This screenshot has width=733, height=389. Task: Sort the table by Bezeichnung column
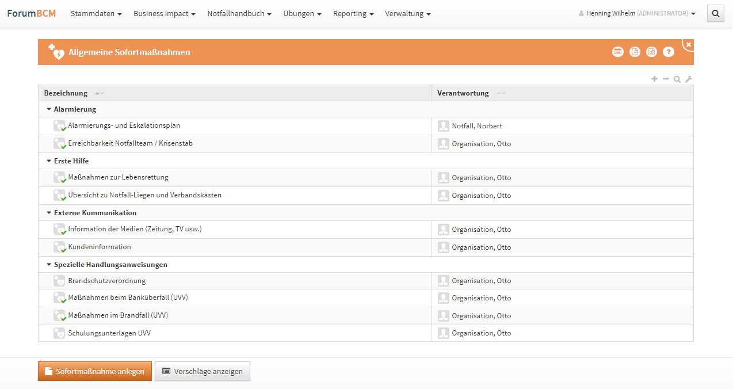[66, 93]
